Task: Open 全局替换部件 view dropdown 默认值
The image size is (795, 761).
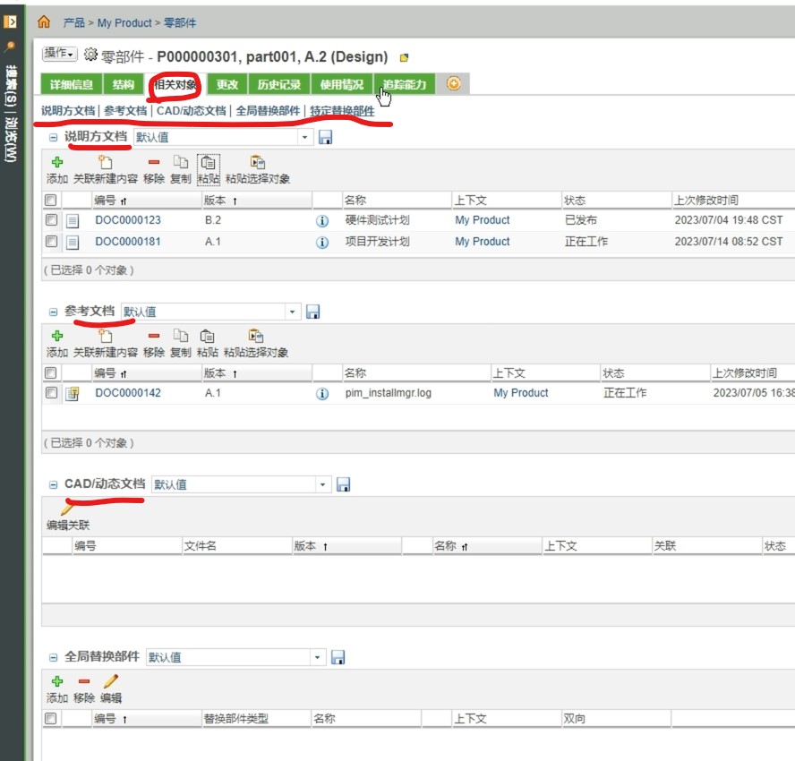Action: pyautogui.click(x=317, y=657)
